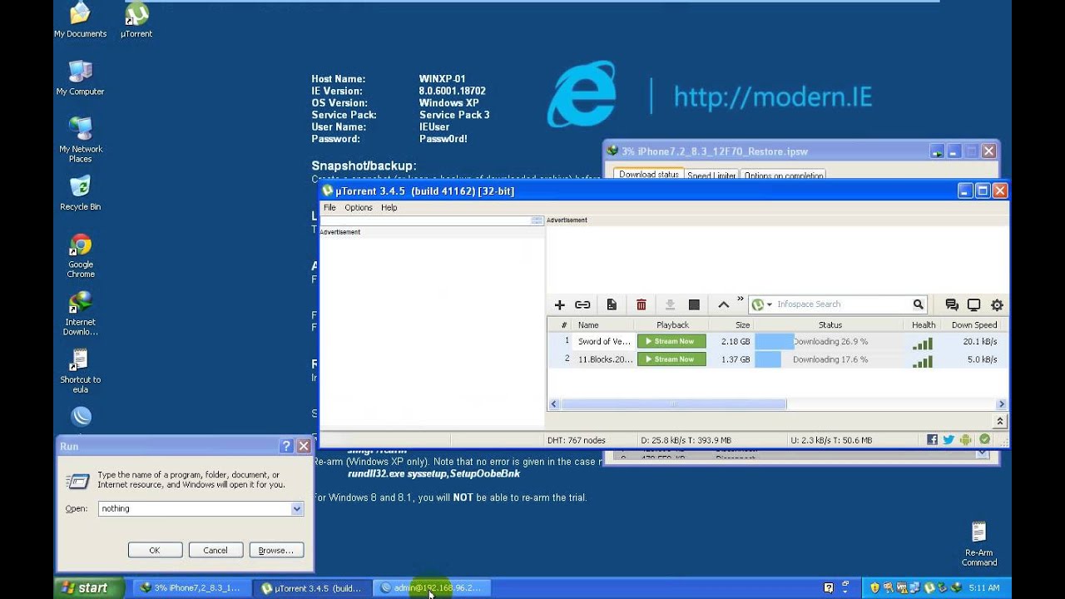Open Twitter icon in uTorrent status bar

coord(949,439)
